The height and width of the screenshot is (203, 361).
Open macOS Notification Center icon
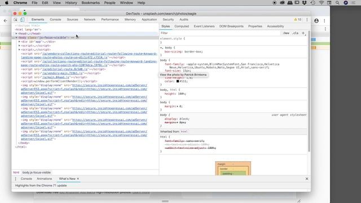click(354, 3)
